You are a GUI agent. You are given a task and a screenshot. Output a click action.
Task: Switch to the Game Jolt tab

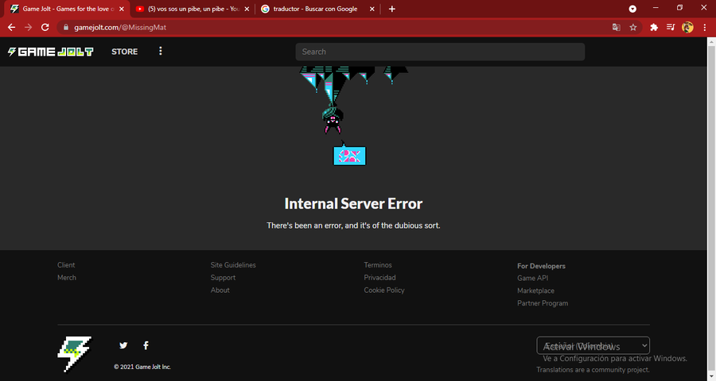[x=65, y=9]
